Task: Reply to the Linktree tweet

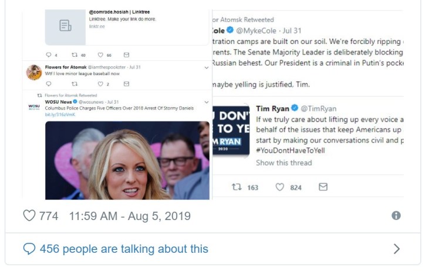Action: click(48, 55)
